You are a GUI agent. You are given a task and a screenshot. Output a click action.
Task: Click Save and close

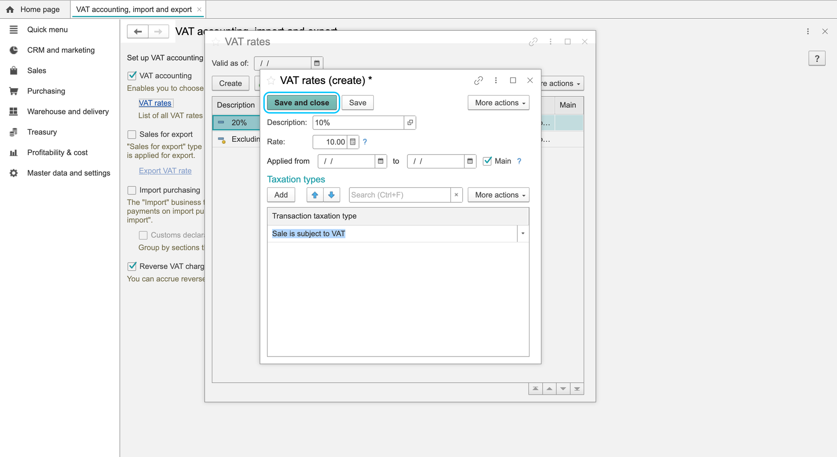pyautogui.click(x=302, y=103)
